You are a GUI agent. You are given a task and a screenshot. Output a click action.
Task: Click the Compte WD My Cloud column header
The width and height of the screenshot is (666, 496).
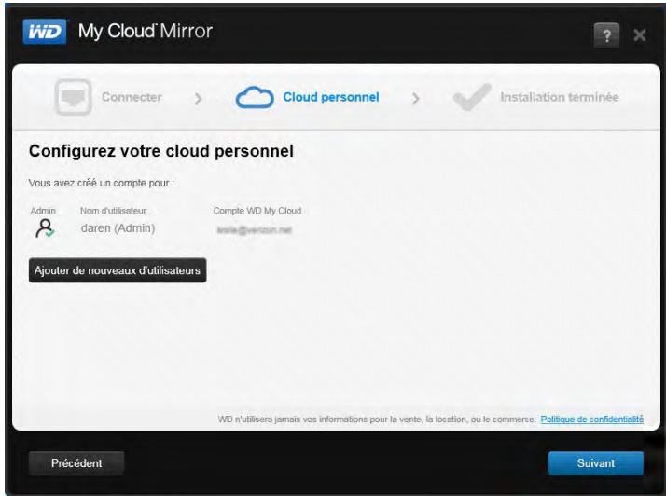point(257,211)
